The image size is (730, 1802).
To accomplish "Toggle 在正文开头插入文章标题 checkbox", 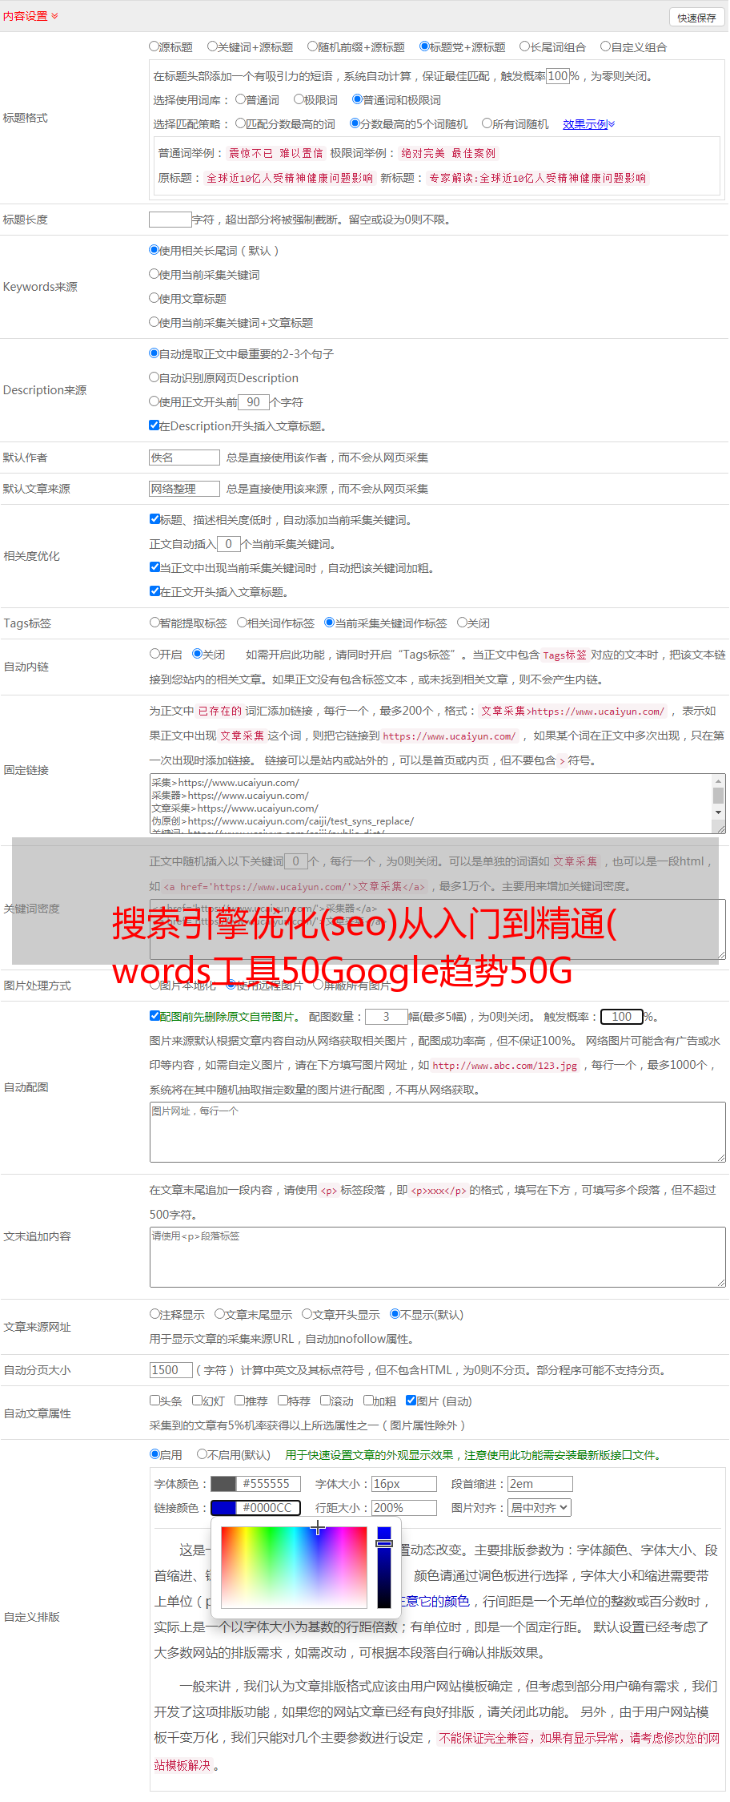I will 154,591.
